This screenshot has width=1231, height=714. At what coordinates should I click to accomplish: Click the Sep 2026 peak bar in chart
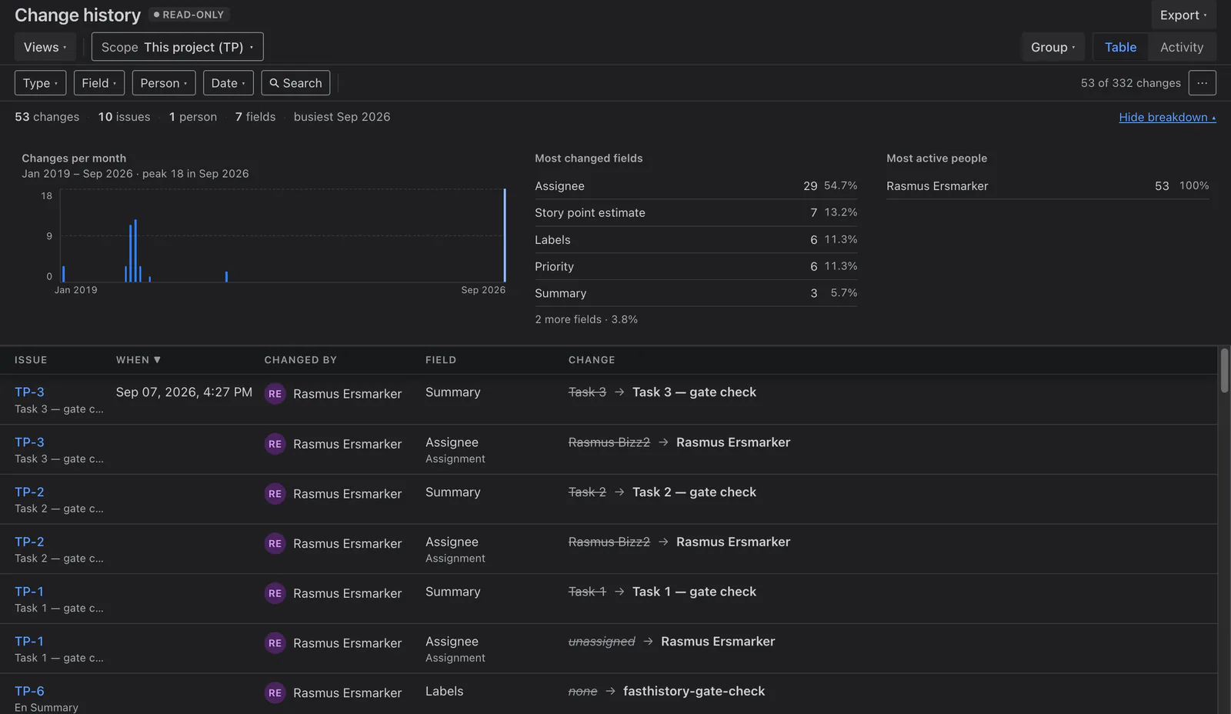[505, 235]
